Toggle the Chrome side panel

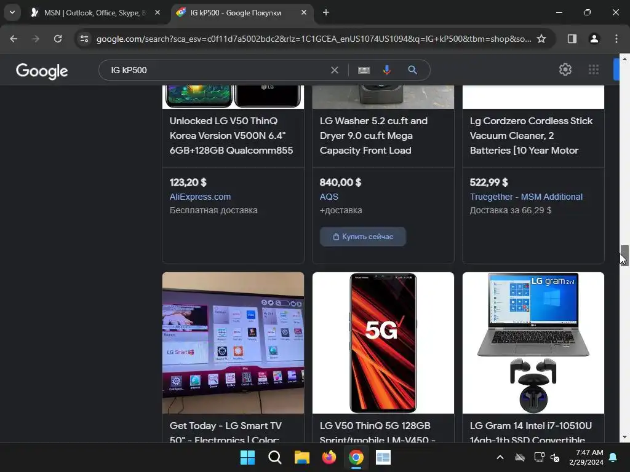pyautogui.click(x=572, y=39)
